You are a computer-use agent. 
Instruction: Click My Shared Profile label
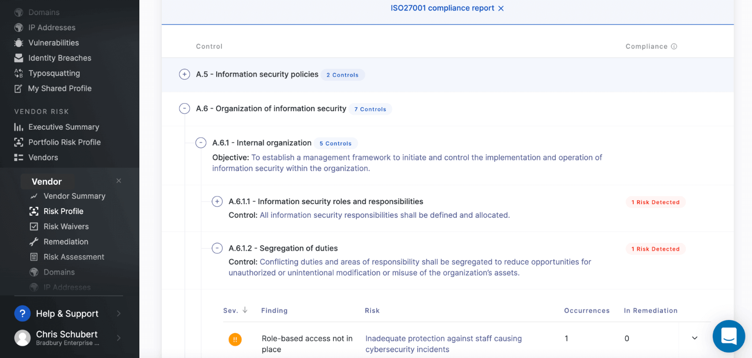(x=60, y=89)
